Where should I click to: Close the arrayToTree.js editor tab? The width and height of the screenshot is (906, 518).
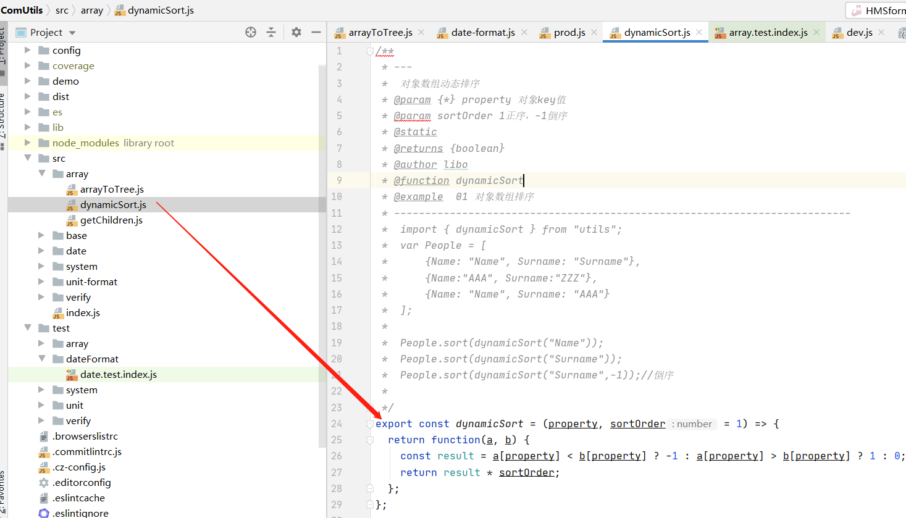tap(421, 32)
